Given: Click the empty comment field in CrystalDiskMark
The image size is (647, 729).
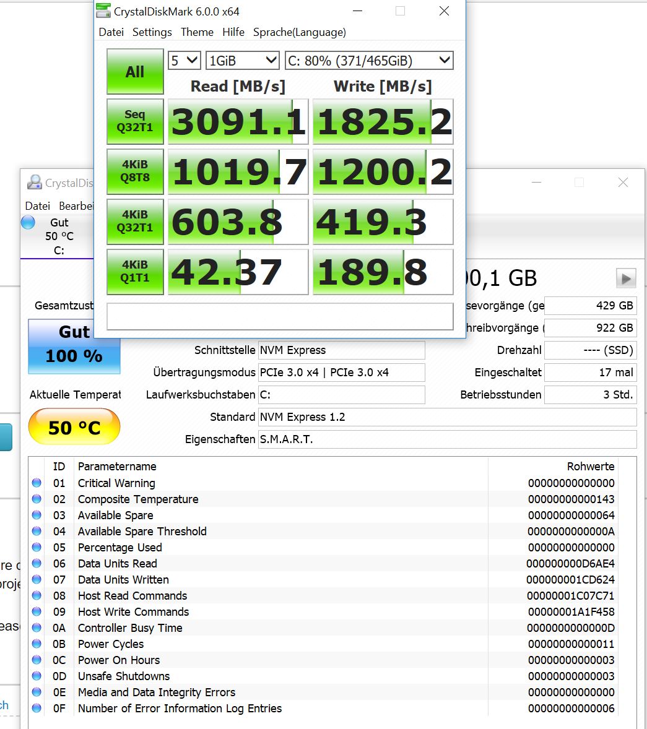Looking at the screenshot, I should [x=280, y=317].
